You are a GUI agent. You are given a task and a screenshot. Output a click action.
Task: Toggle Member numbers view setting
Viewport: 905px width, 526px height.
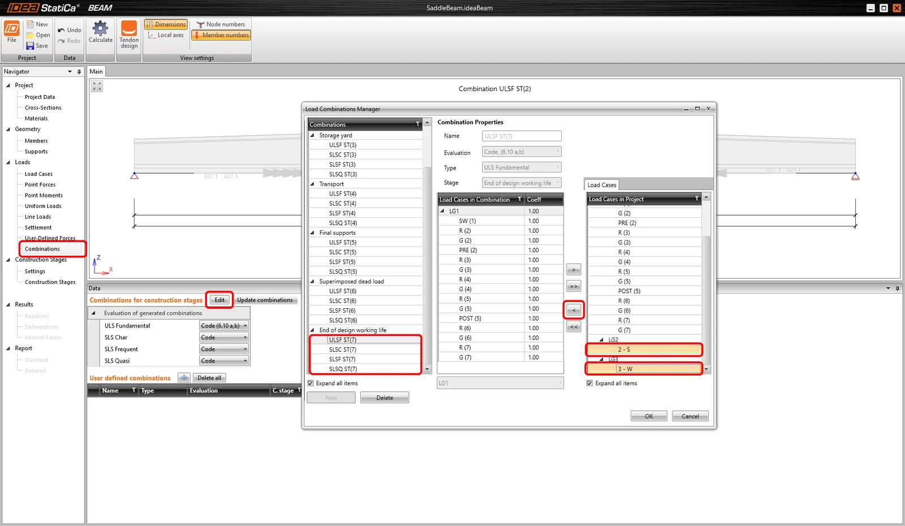(221, 35)
